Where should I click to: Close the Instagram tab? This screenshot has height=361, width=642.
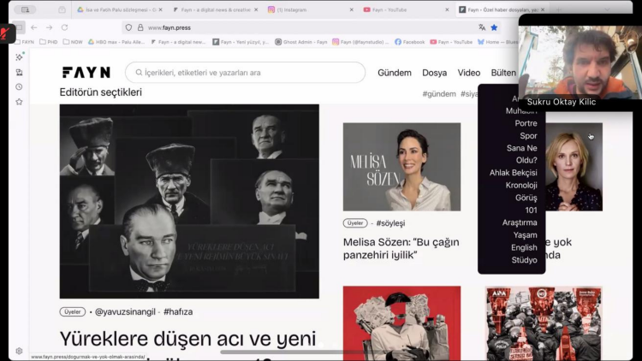tap(351, 9)
